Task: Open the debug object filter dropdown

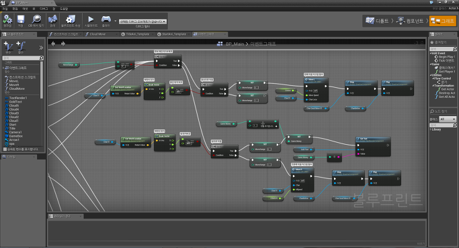Action: [x=142, y=21]
